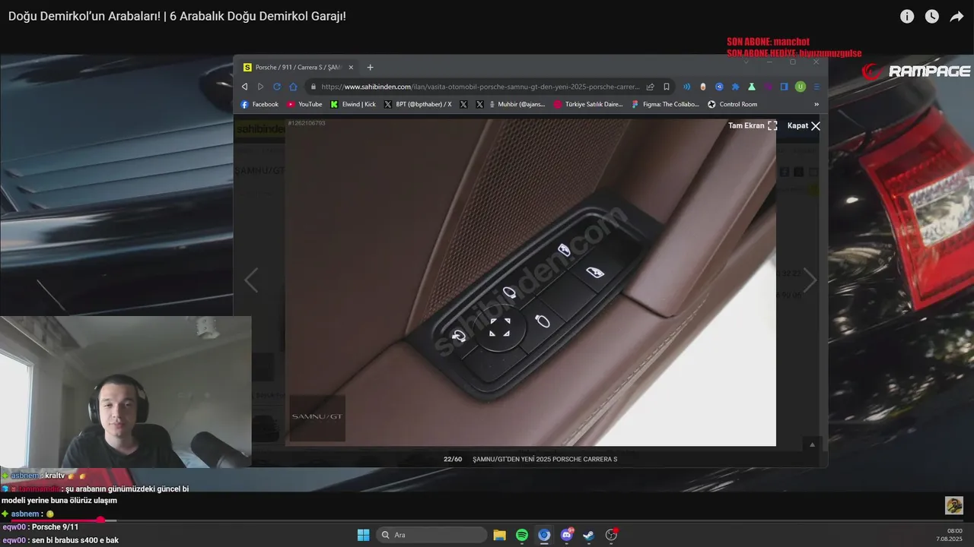Show next gallery photo arrow
The image size is (974, 547).
point(810,280)
